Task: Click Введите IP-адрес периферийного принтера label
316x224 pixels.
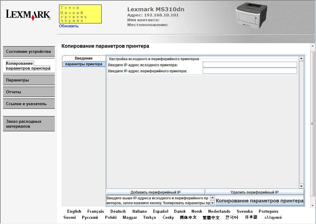Action: 148,71
